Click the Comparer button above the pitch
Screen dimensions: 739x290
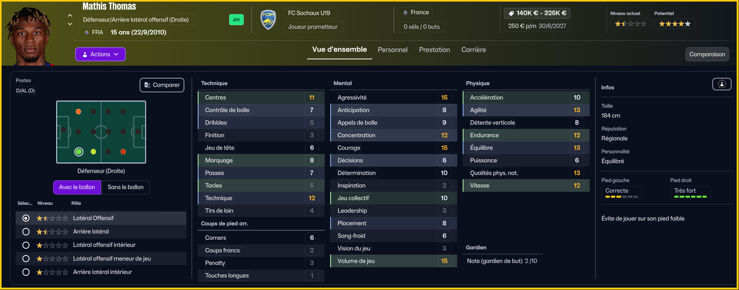(162, 85)
